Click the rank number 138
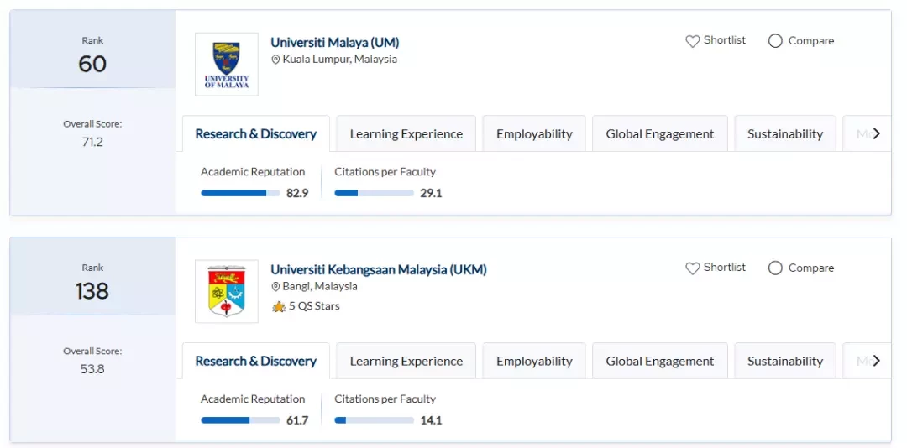This screenshot has height=448, width=907. (92, 291)
